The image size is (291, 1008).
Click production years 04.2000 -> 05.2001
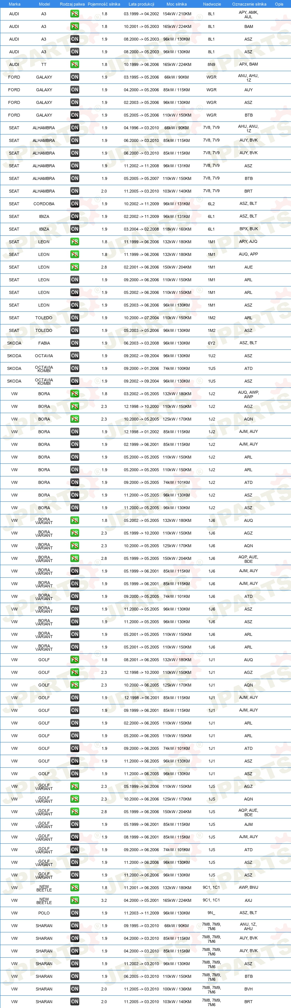pyautogui.click(x=141, y=900)
